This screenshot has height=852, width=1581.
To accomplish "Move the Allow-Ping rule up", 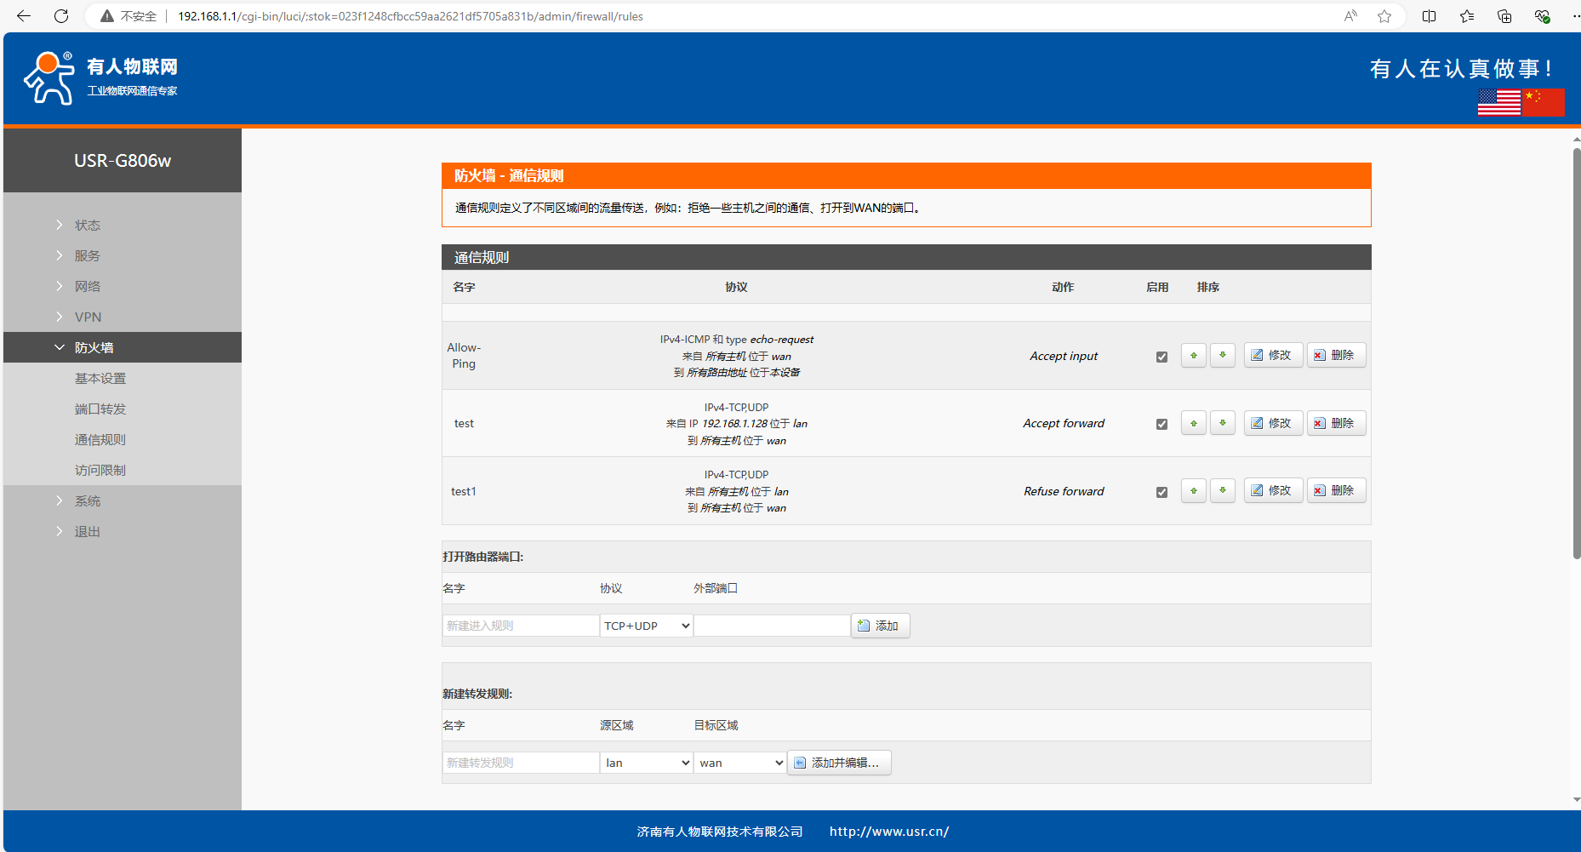I will point(1193,356).
